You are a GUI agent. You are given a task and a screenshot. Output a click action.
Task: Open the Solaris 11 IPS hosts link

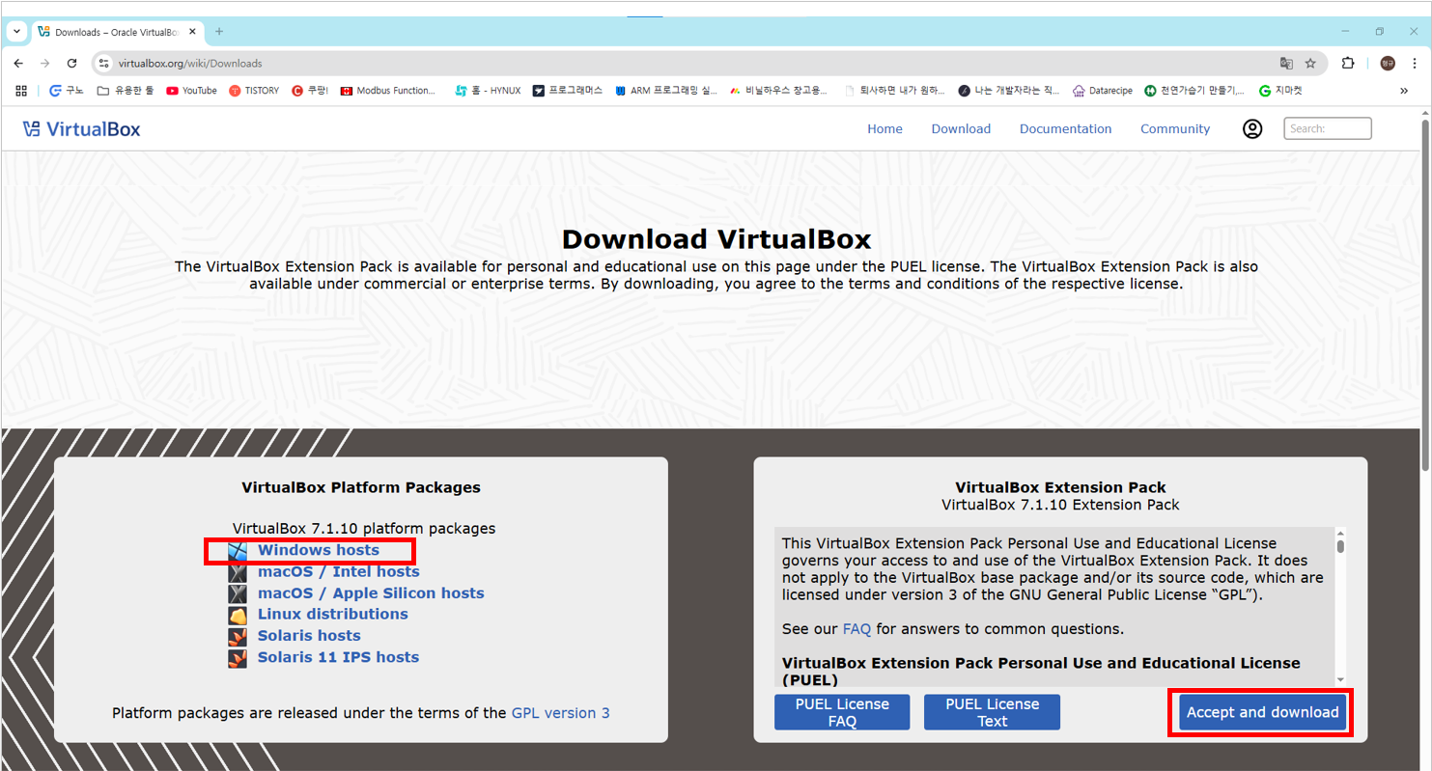pos(338,657)
